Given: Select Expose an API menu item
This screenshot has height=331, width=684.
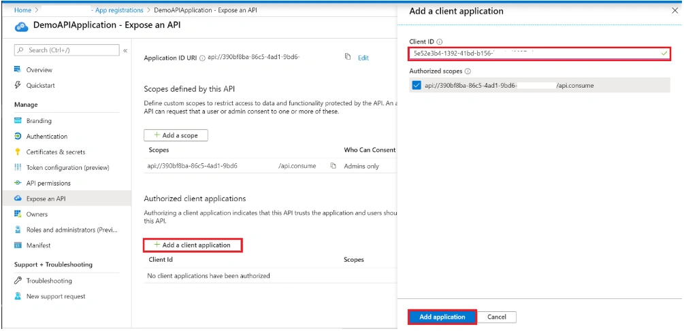Looking at the screenshot, I should coord(66,198).
